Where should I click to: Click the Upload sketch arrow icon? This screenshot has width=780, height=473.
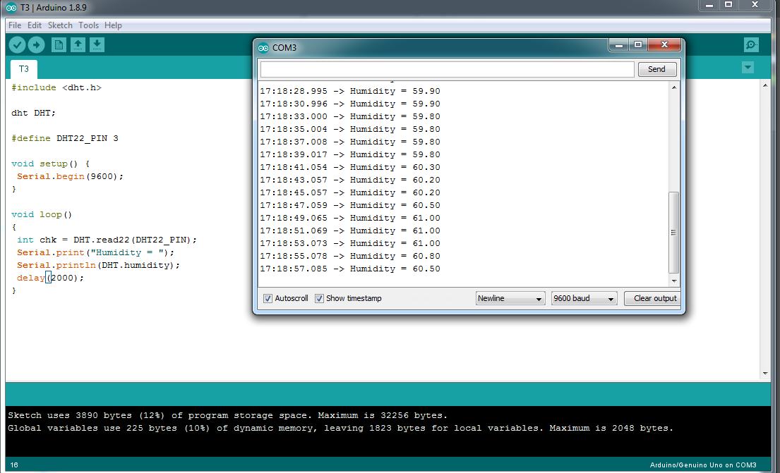(36, 45)
